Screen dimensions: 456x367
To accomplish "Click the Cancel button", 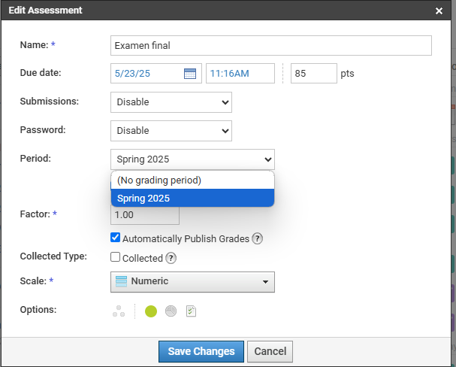I will point(270,351).
